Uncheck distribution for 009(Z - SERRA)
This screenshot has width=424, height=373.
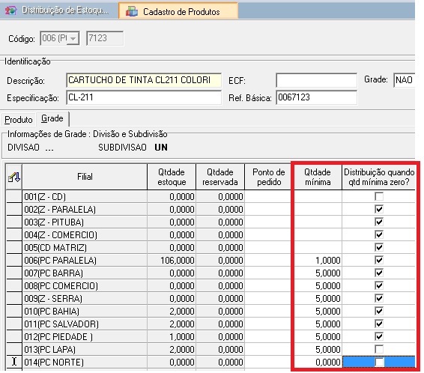pyautogui.click(x=379, y=298)
